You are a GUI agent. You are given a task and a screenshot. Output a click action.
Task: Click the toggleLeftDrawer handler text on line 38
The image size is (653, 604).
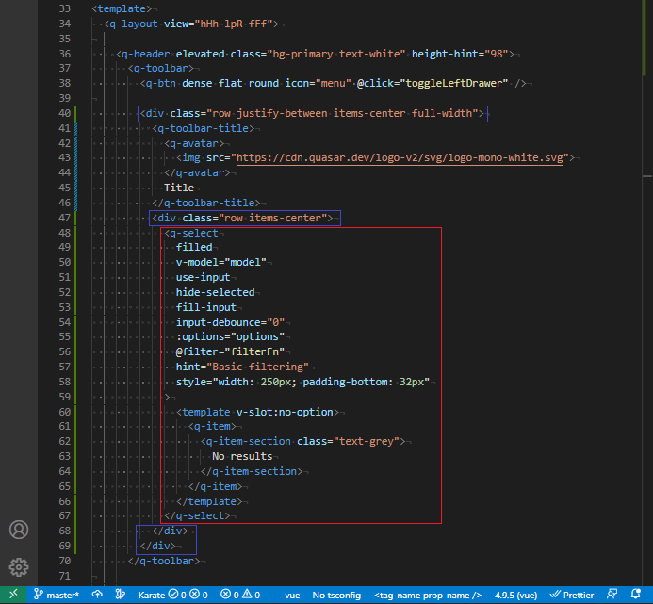456,83
